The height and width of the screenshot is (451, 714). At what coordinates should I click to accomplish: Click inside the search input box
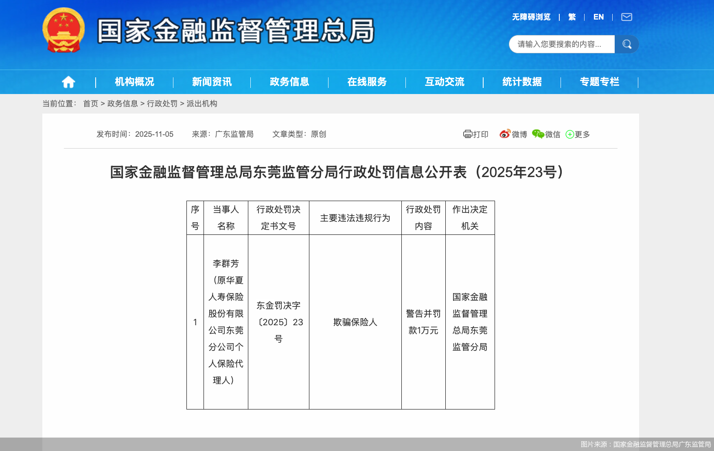(x=562, y=44)
